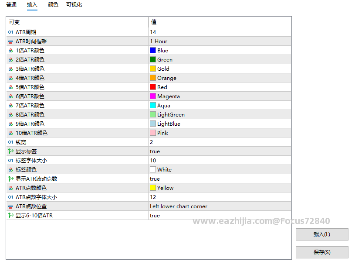Viewport: 355px width, 268px height.
Task: Select the 5倍ATR颜色 row label
Action: (x=30, y=87)
